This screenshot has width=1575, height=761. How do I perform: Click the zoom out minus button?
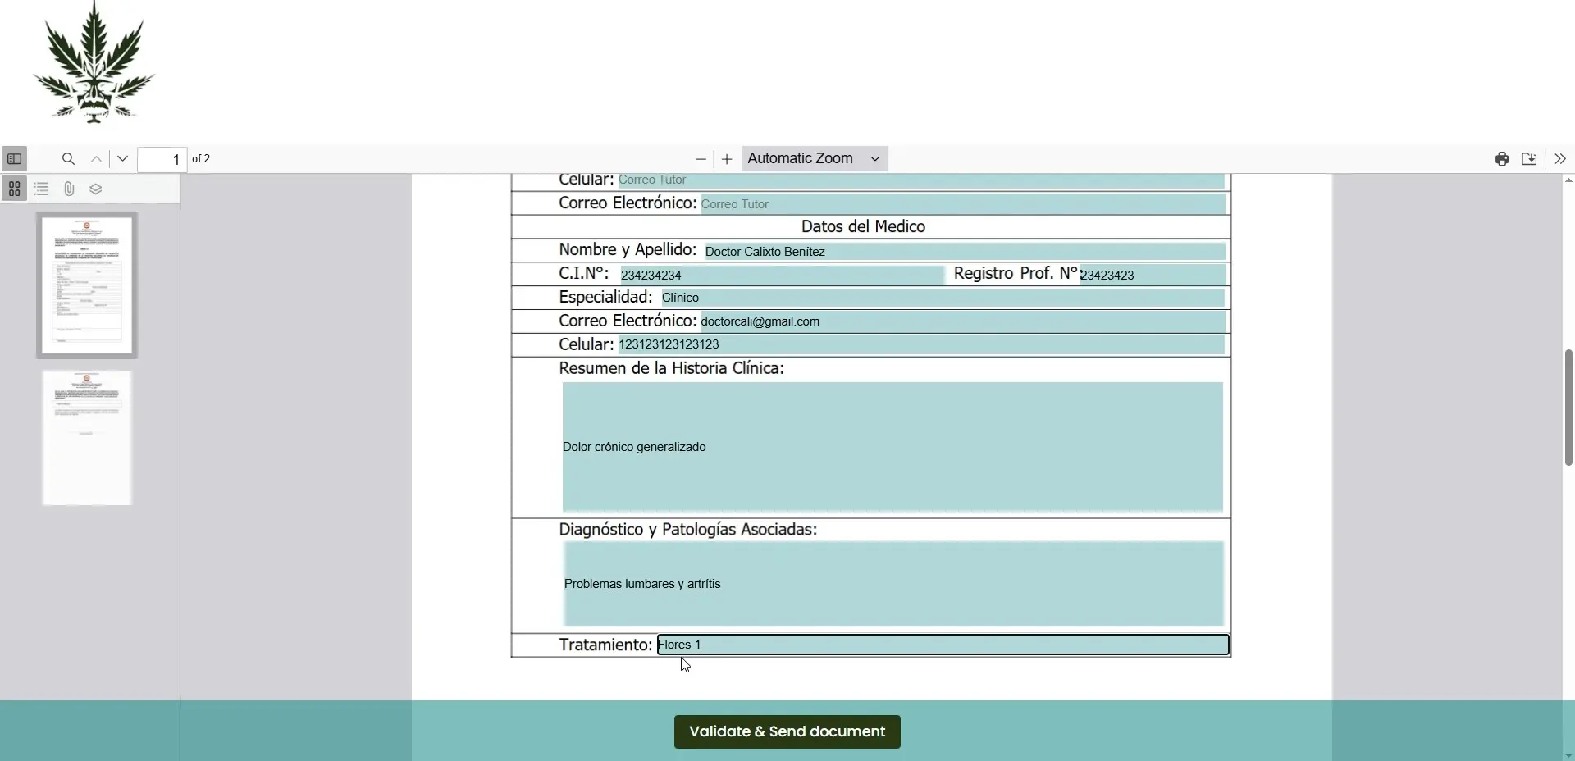tap(701, 159)
